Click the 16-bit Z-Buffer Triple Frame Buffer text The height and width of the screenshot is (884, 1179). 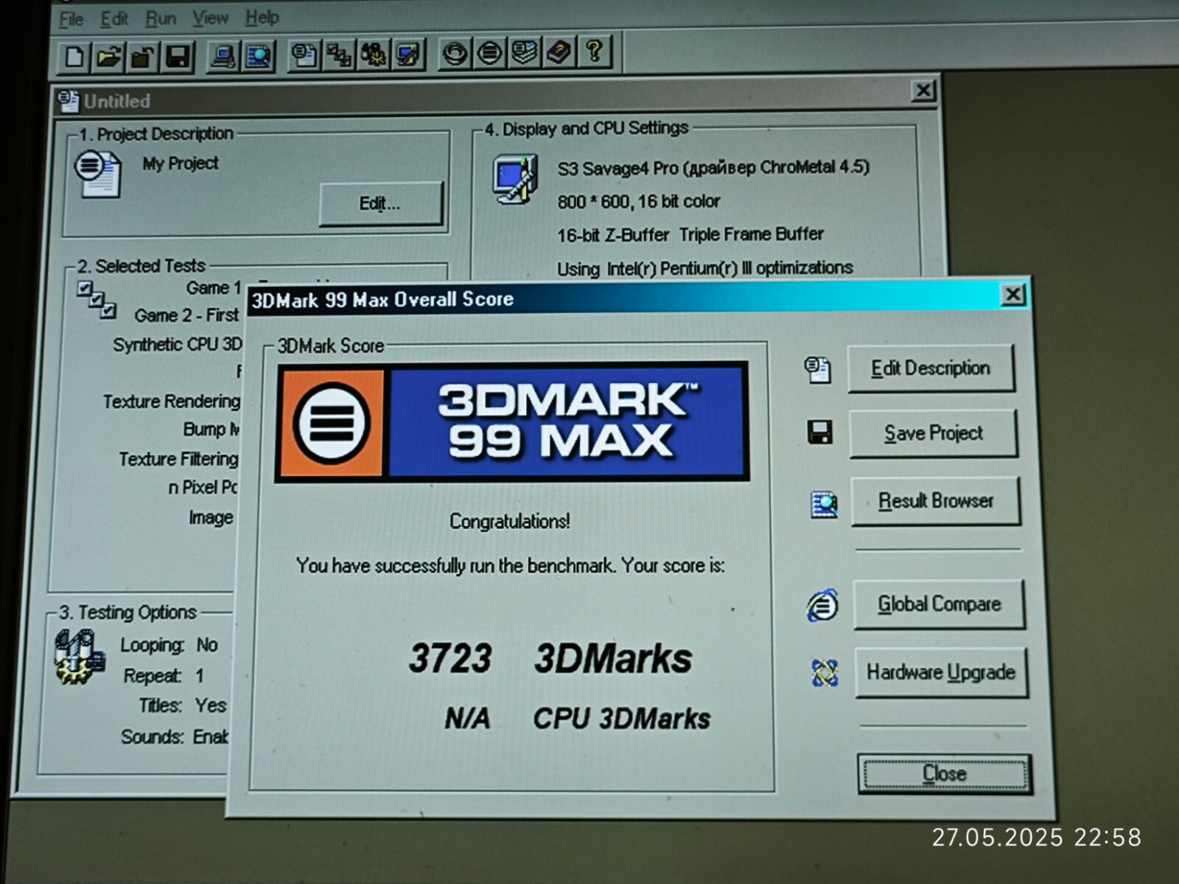[x=690, y=234]
